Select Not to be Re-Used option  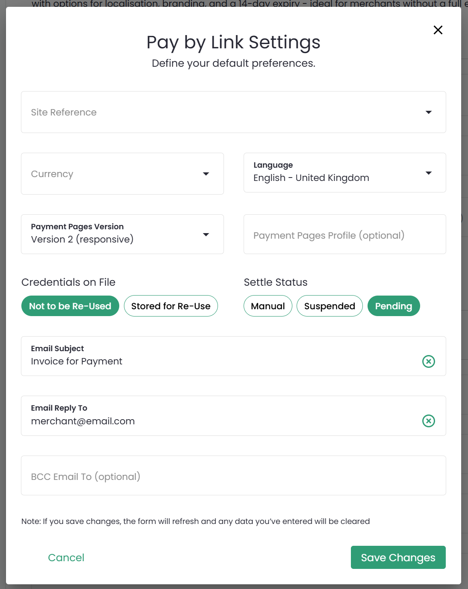(70, 306)
